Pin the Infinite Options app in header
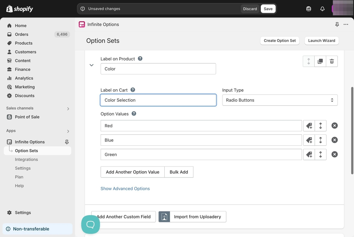 coord(337,24)
